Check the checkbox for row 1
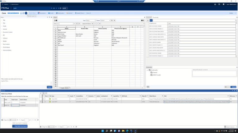The height and width of the screenshot is (133, 238). (43, 99)
